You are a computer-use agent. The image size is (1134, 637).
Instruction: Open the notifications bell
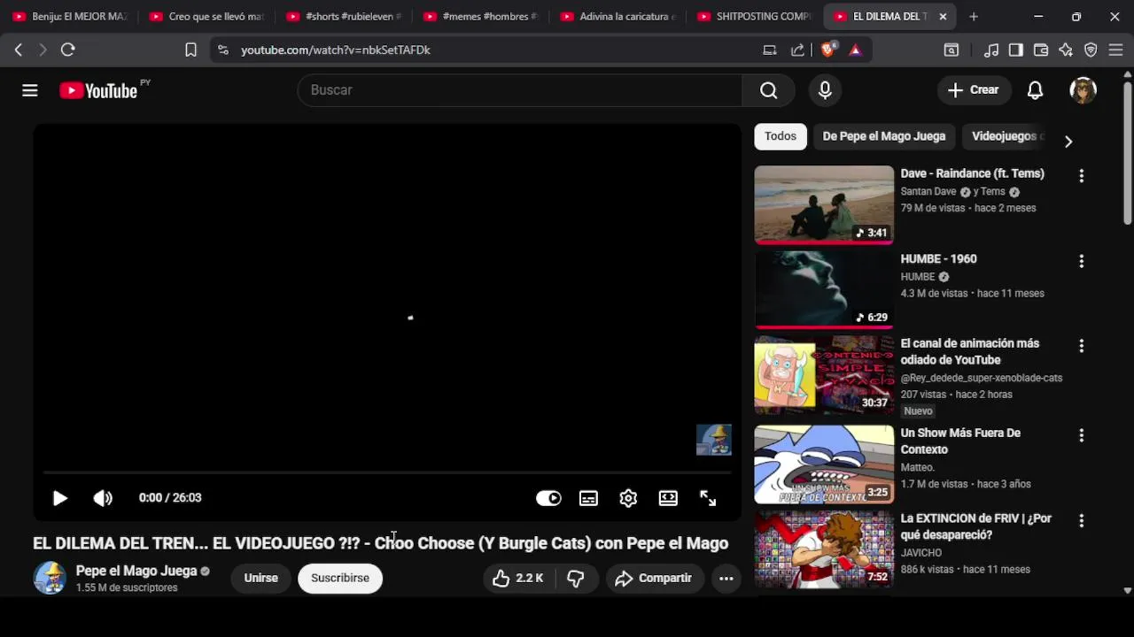1035,90
